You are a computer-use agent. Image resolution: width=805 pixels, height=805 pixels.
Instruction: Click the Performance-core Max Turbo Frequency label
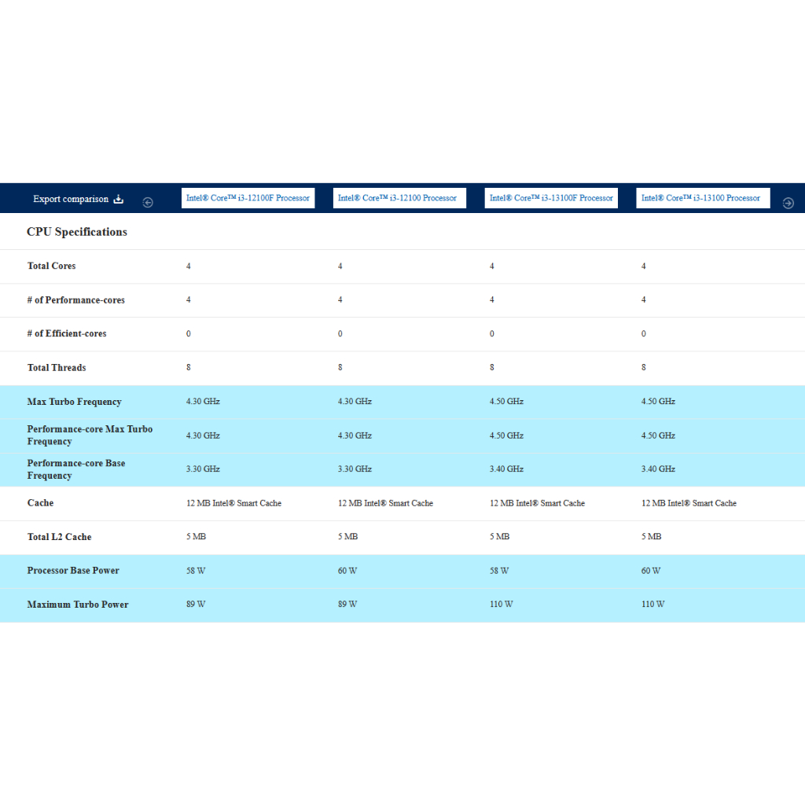coord(90,435)
